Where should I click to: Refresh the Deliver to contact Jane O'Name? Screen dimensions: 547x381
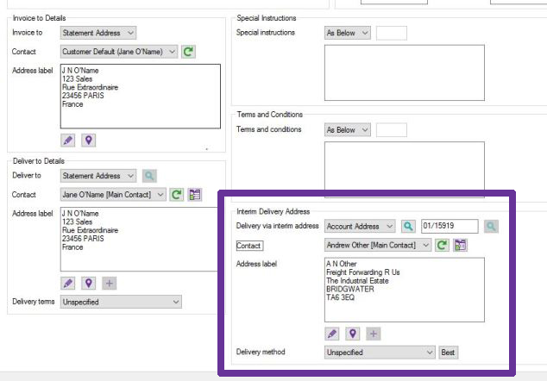pos(177,195)
